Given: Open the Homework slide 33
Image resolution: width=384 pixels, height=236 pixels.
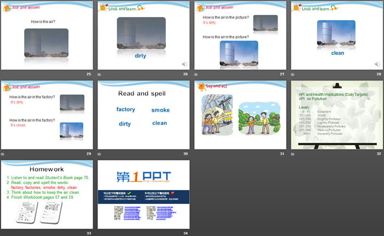Looking at the screenshot, I should click(47, 194).
